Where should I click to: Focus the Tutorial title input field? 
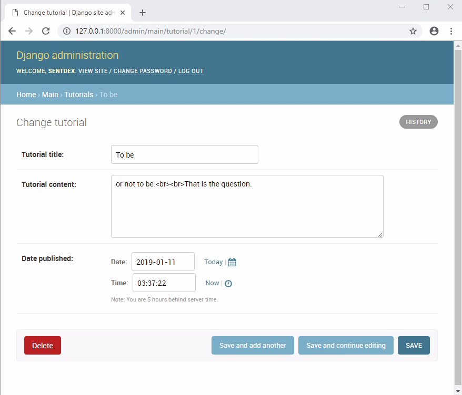pos(184,155)
